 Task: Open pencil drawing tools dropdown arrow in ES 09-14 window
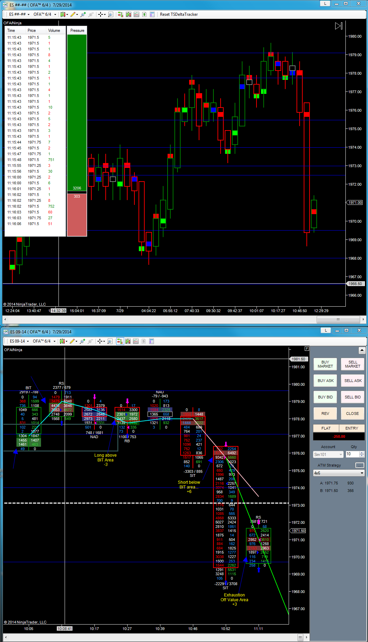click(77, 342)
